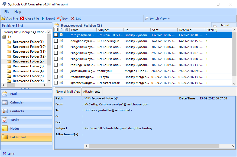Click preview pane scroll-left arrow
The image size is (237, 157).
coord(86,146)
